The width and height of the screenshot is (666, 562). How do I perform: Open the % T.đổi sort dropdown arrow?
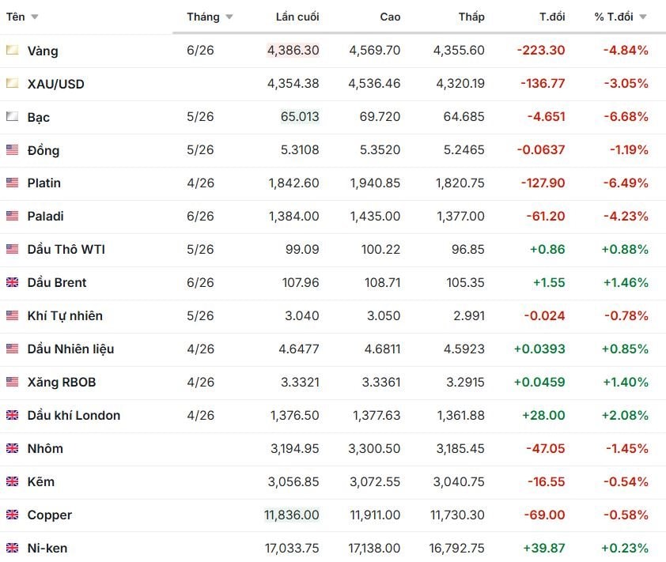point(642,17)
